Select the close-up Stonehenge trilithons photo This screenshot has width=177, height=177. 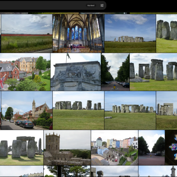tap(154, 72)
